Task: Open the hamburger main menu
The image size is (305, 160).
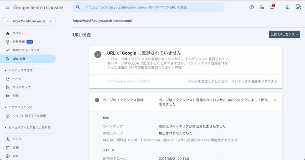Action: (7, 7)
